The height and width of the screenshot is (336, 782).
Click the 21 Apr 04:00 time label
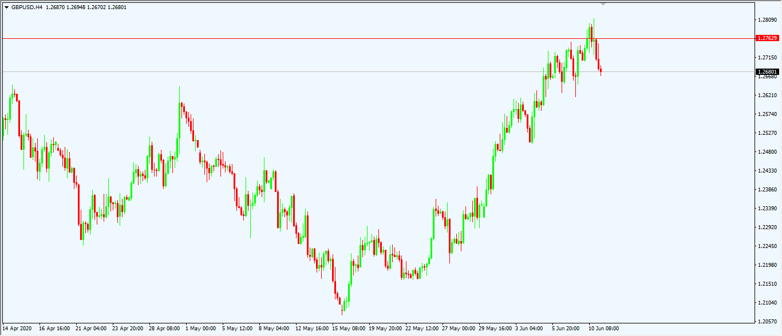click(x=91, y=329)
